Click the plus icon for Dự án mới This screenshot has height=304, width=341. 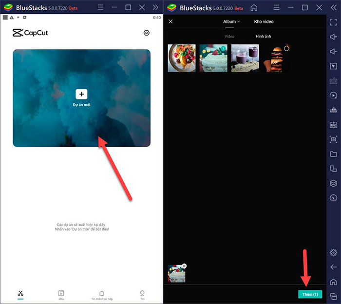pyautogui.click(x=81, y=94)
